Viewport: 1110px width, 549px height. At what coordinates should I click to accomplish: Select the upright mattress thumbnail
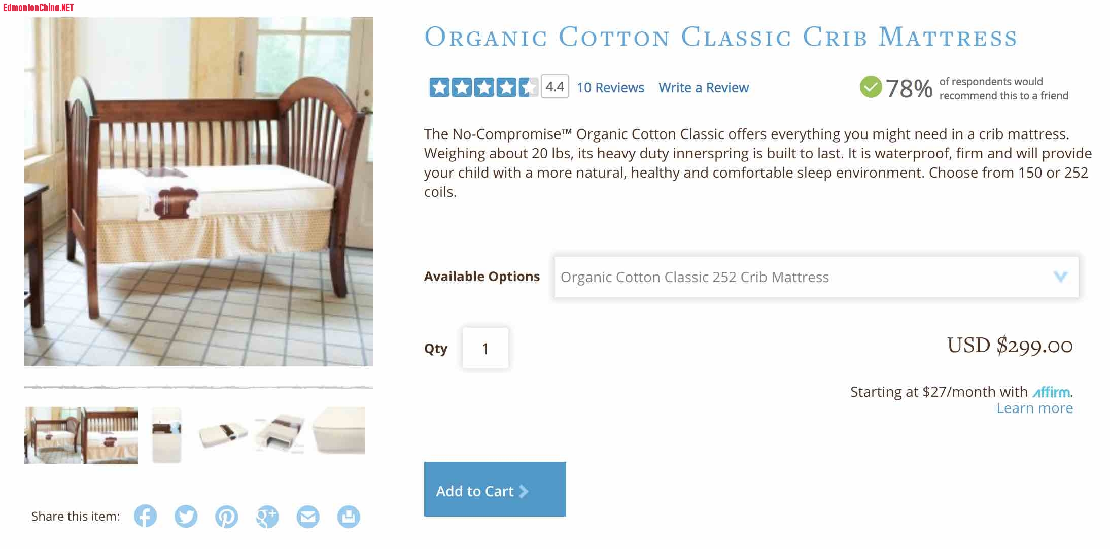167,435
